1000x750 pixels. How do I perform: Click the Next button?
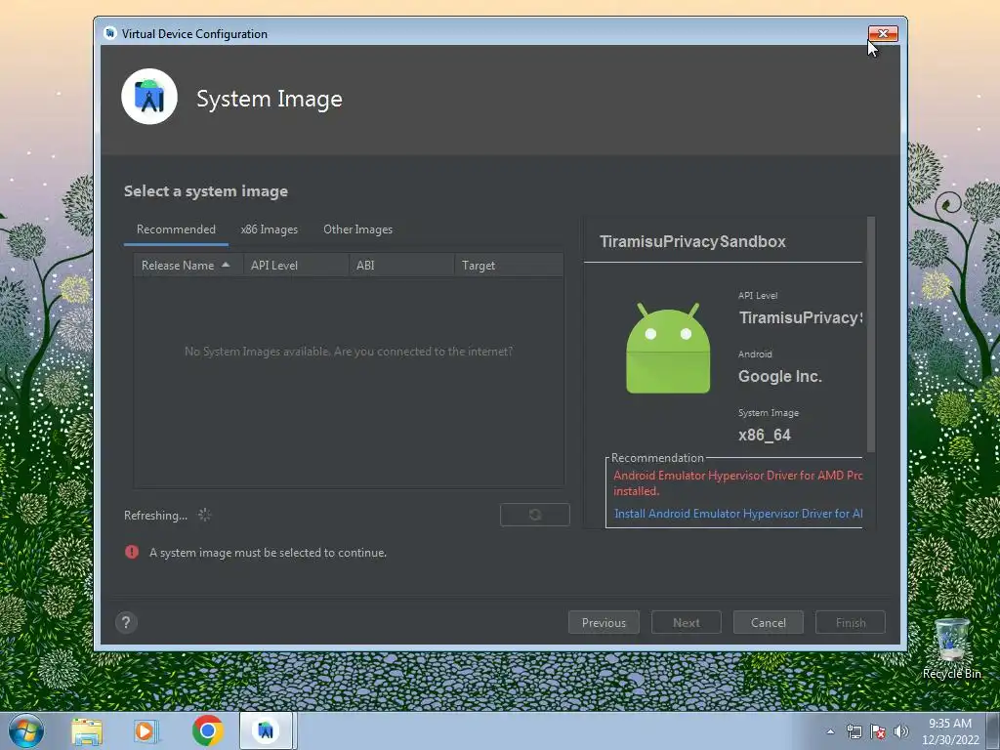687,622
